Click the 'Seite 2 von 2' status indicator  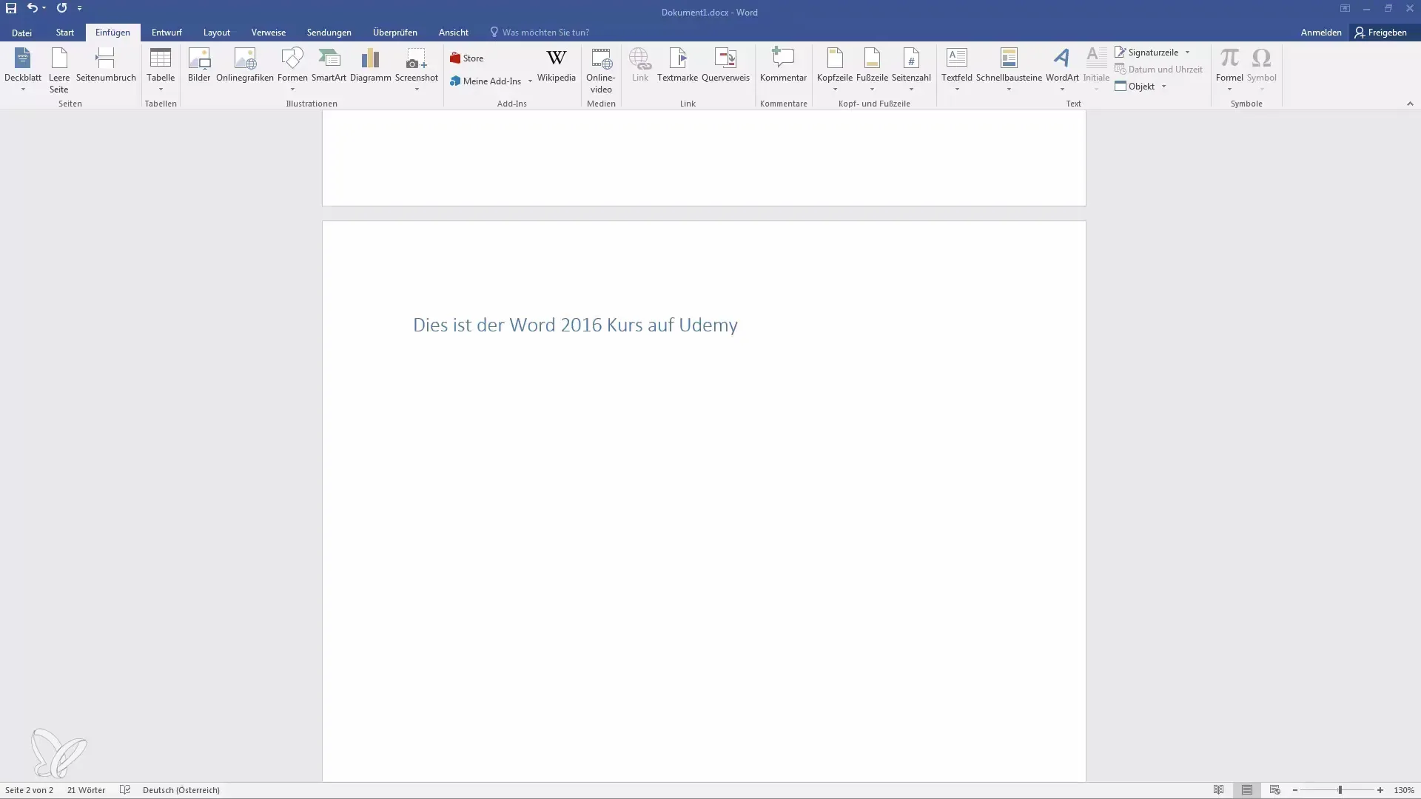(30, 790)
